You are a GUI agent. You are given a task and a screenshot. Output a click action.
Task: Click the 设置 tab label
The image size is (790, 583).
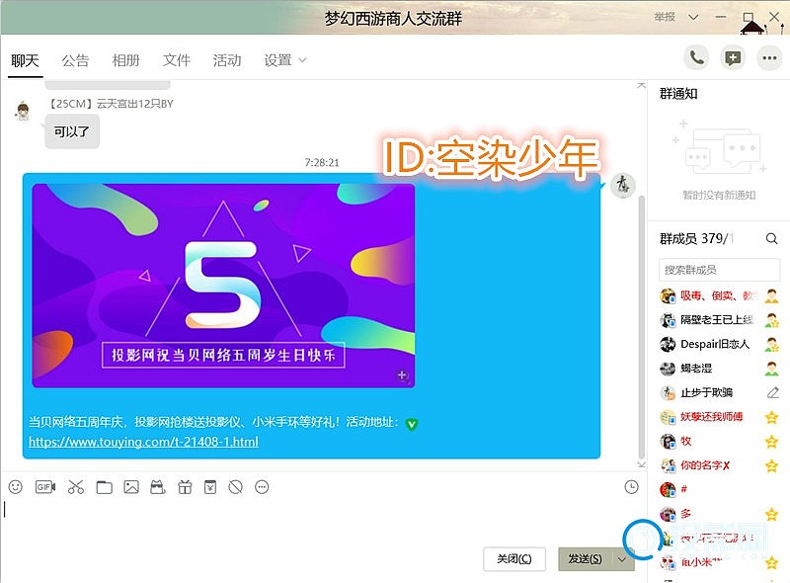277,60
